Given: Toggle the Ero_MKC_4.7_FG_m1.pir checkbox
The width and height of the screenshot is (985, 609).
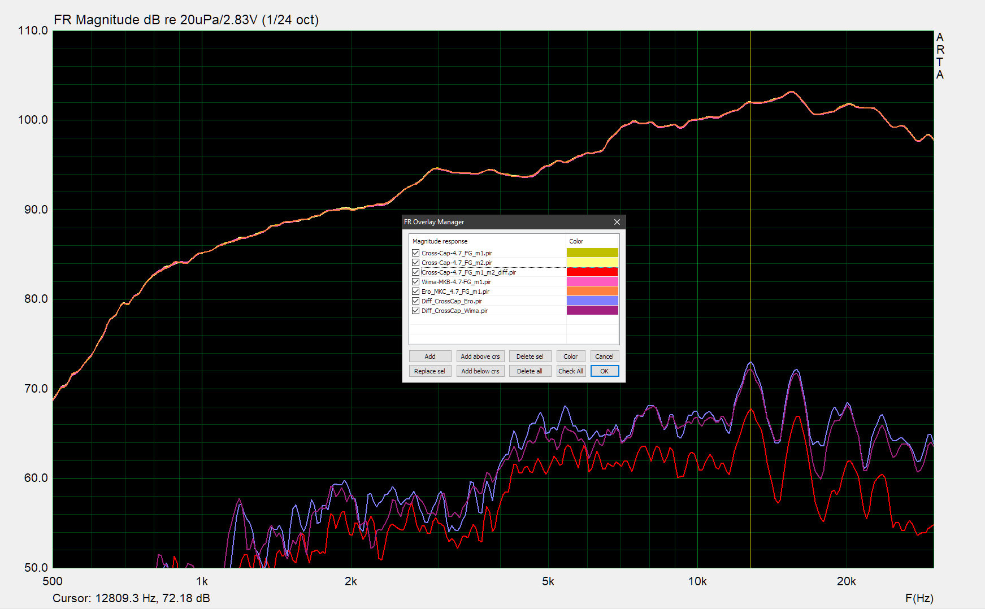Looking at the screenshot, I should pos(415,292).
